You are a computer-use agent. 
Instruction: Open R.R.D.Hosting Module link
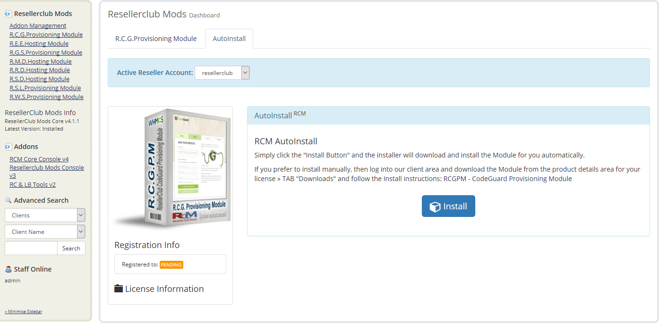[40, 70]
